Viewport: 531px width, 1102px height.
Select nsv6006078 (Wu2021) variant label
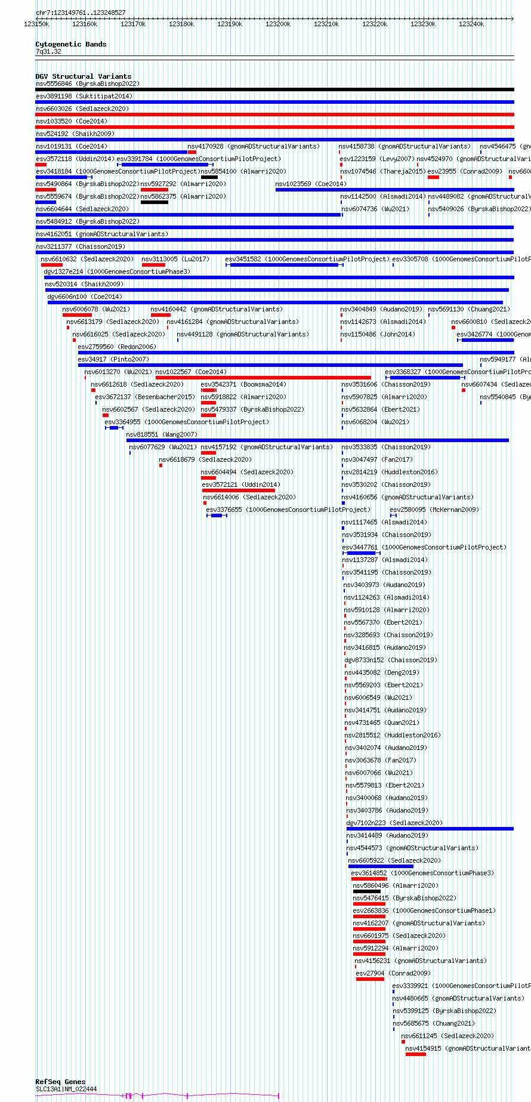96,310
